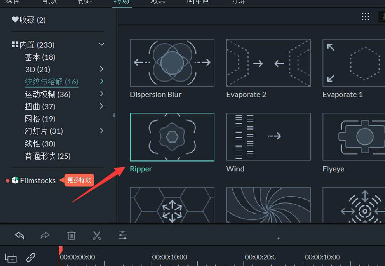The width and height of the screenshot is (385, 266).
Task: Open the 线性 (30) category
Action: 40,144
